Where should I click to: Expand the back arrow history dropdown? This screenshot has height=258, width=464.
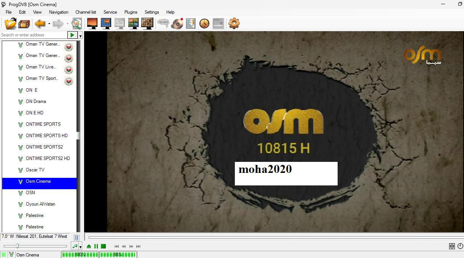tap(49, 24)
